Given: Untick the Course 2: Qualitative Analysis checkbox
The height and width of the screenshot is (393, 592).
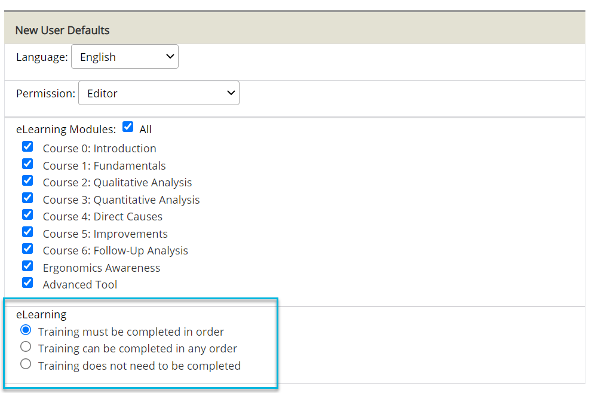Looking at the screenshot, I should coord(27,180).
